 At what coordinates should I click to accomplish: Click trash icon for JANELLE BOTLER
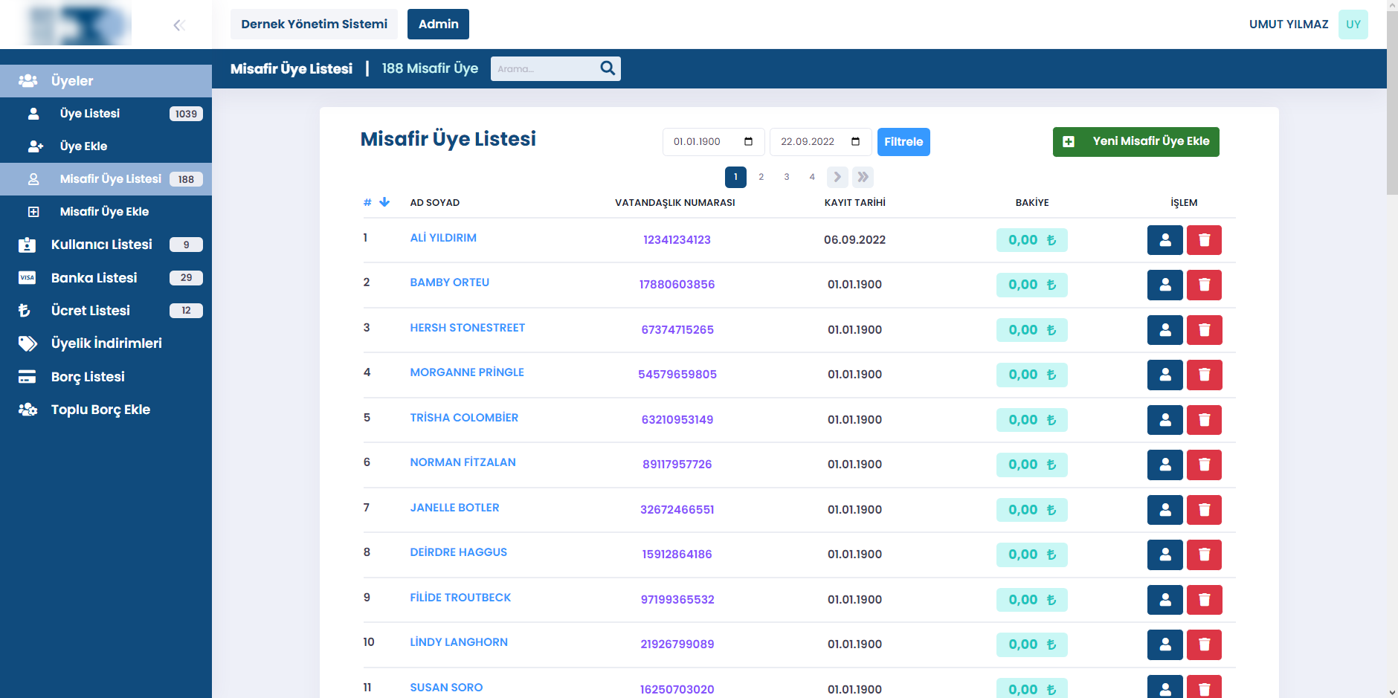click(1204, 510)
